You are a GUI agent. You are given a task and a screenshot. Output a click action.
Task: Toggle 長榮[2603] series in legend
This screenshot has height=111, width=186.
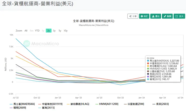[161, 104]
